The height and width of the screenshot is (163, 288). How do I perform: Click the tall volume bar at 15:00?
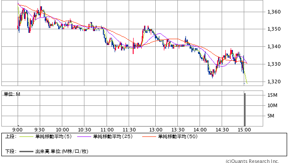(245, 110)
